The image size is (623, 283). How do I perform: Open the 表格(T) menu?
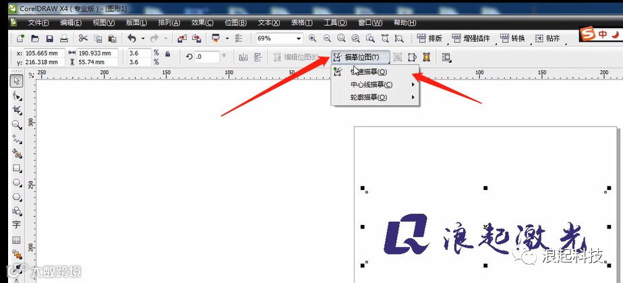[x=302, y=23]
